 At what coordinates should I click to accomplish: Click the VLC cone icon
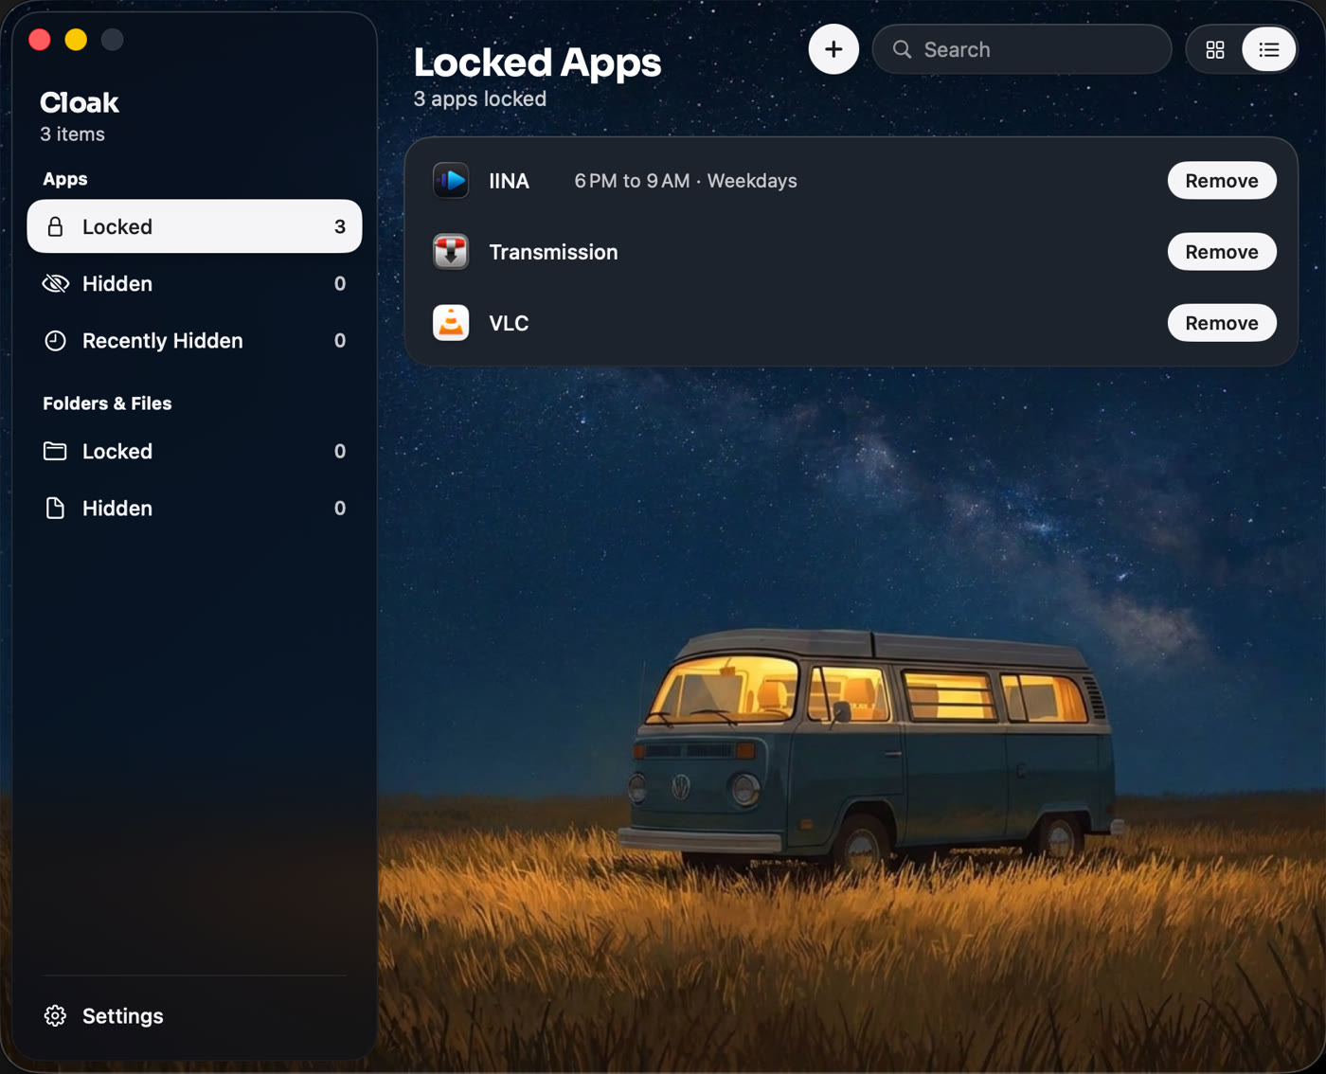point(451,323)
